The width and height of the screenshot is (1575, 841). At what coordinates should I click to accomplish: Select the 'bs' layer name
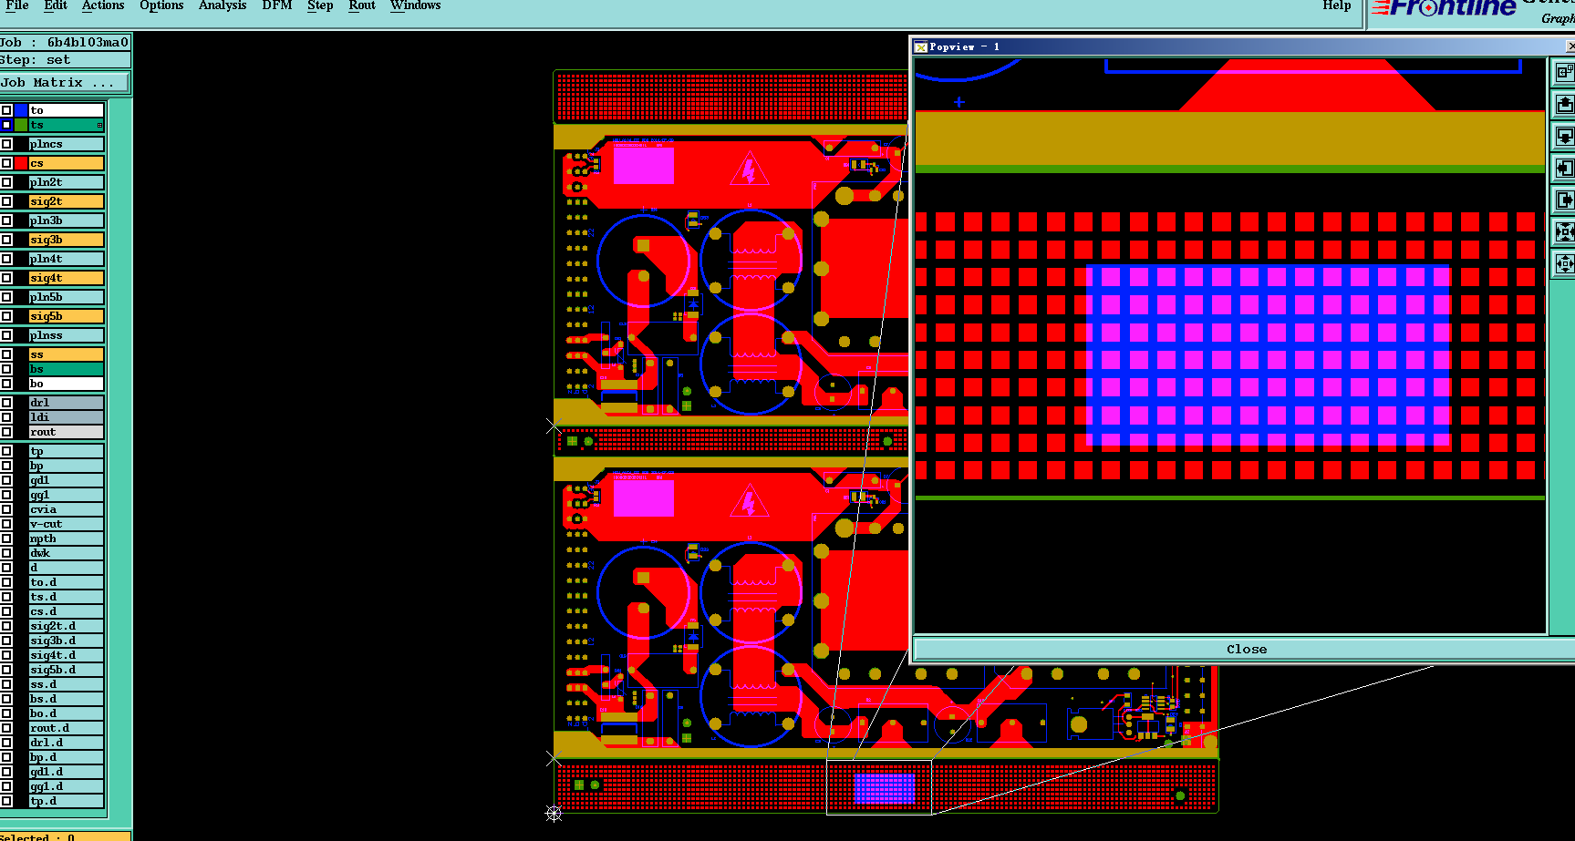66,369
